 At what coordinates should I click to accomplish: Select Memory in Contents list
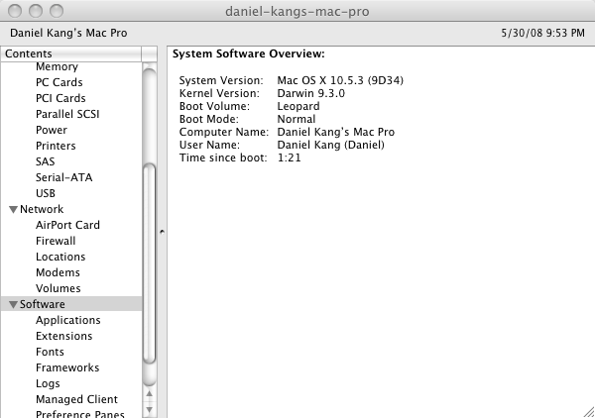57,66
